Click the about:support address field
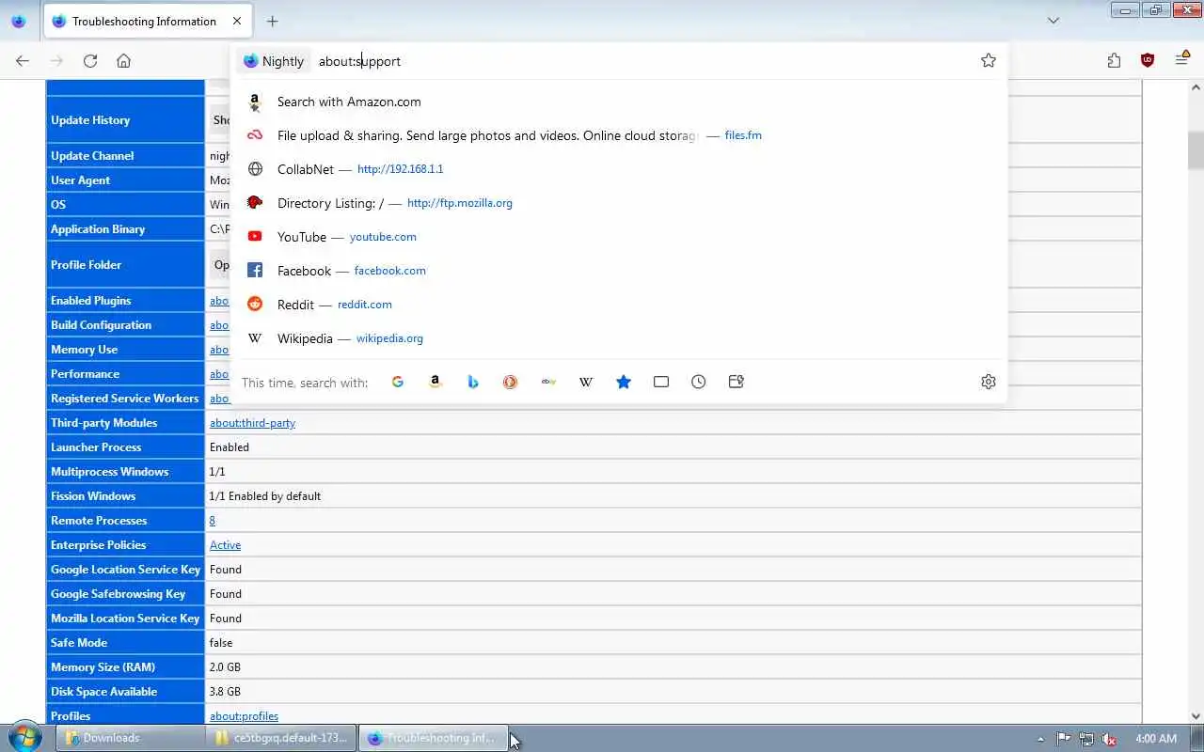Screen dimensions: 1204x752 click(643, 61)
